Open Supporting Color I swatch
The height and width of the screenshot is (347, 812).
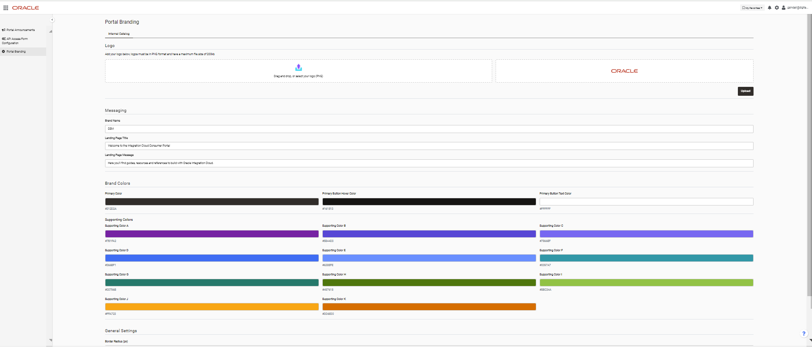coord(646,283)
